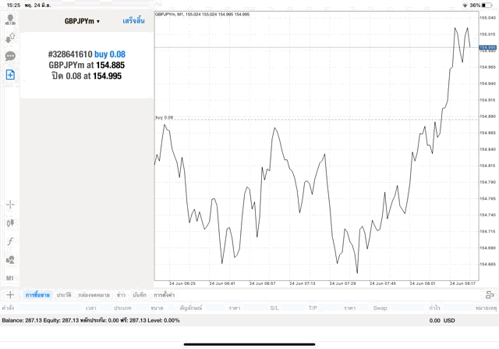This screenshot has width=499, height=349.
Task: Tap the 24 Jun 08:17 time label
Action: click(462, 283)
